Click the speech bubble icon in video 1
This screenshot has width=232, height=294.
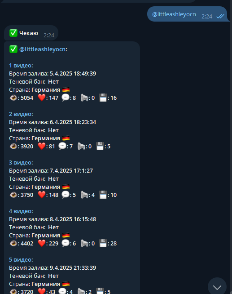click(x=66, y=98)
